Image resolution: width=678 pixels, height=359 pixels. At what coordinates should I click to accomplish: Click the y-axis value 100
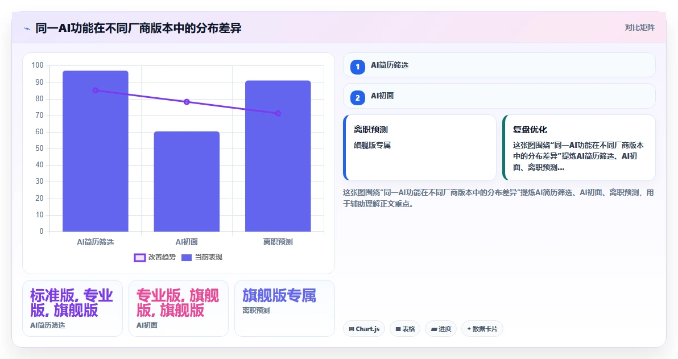pos(38,65)
